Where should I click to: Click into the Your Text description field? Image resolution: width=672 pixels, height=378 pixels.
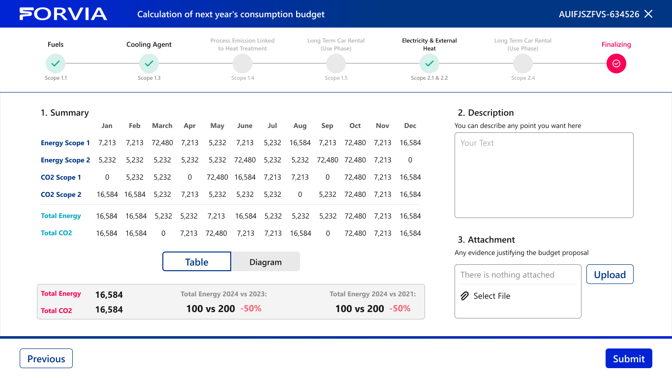coord(544,175)
